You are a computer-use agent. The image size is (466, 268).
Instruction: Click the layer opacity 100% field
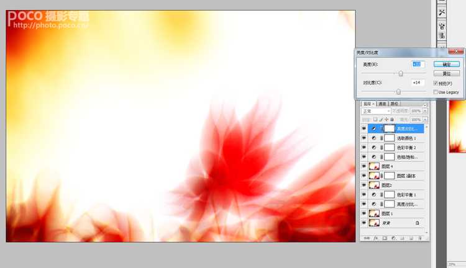click(x=416, y=111)
